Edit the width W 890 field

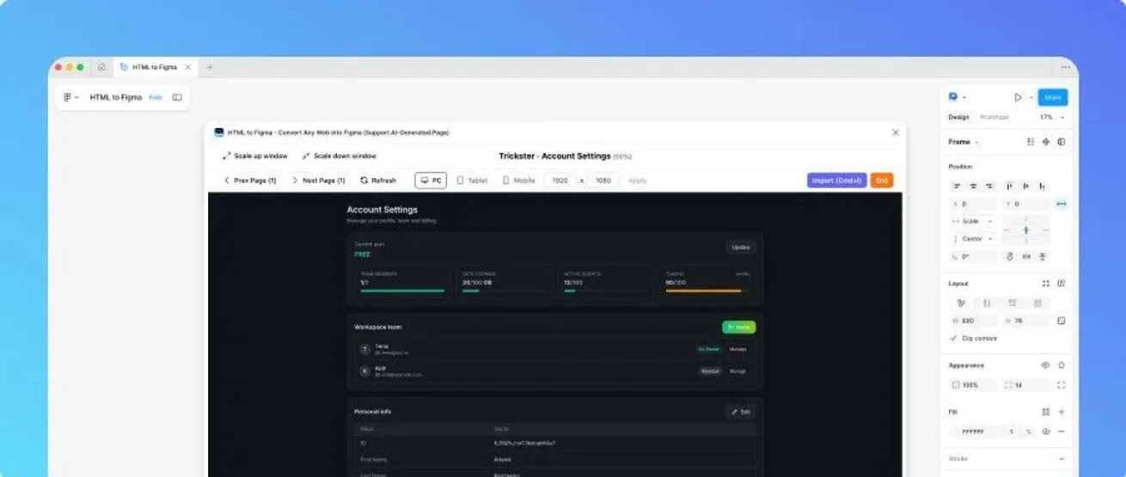coord(973,321)
